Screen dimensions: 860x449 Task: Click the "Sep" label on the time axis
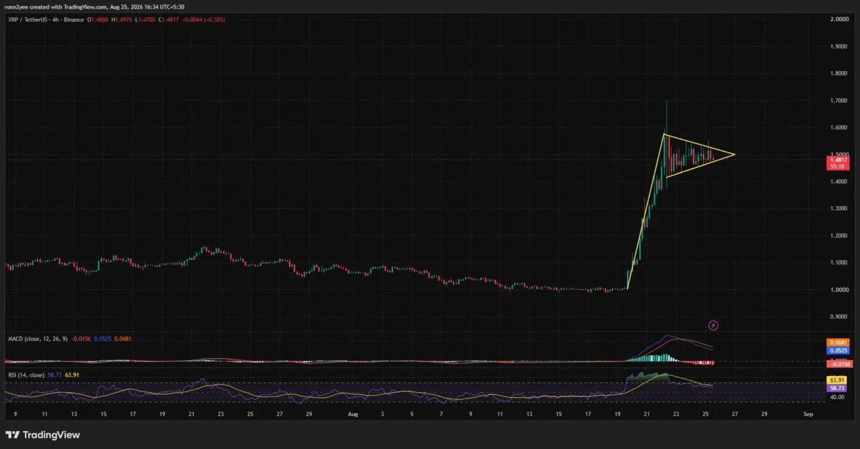click(808, 414)
